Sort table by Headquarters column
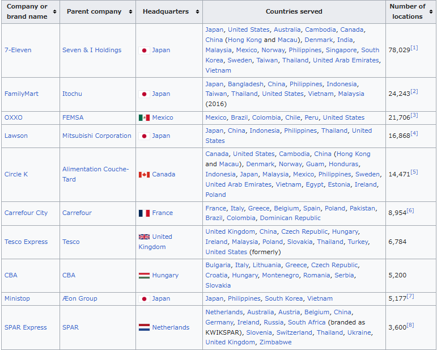The image size is (437, 350). pyautogui.click(x=197, y=11)
